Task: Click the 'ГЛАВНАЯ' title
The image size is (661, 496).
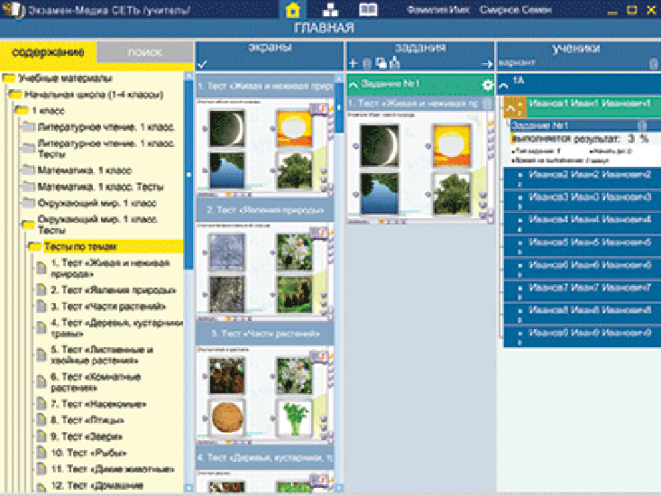Action: pyautogui.click(x=324, y=28)
